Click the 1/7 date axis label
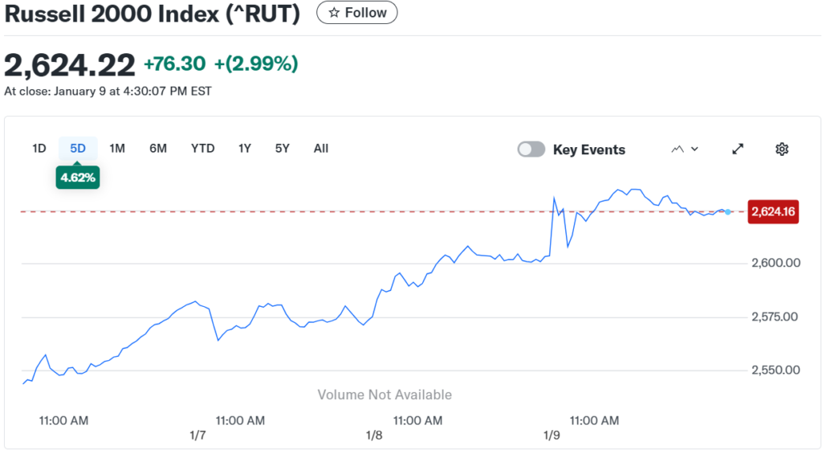Screen dimensions: 822x454 pos(197,435)
